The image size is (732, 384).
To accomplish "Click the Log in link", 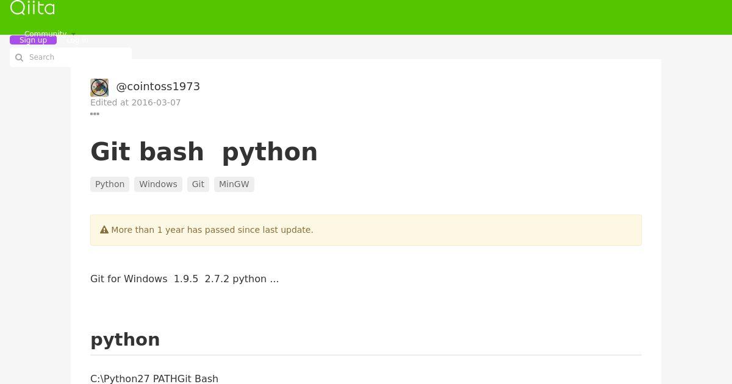I will pos(77,40).
